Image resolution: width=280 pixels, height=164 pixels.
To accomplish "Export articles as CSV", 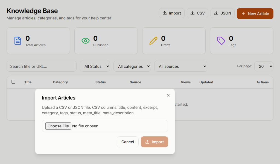I will (197, 13).
